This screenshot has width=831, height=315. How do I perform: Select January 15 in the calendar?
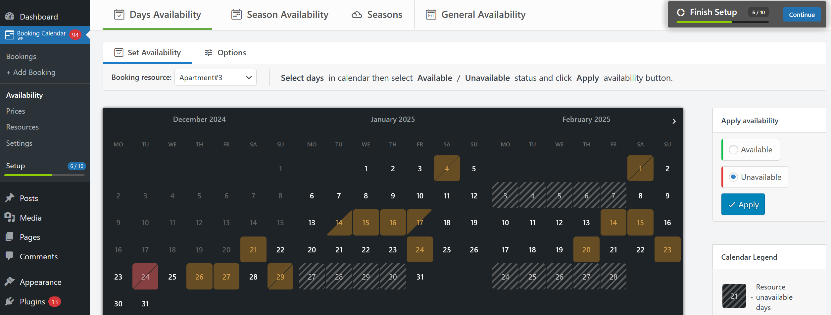(366, 223)
